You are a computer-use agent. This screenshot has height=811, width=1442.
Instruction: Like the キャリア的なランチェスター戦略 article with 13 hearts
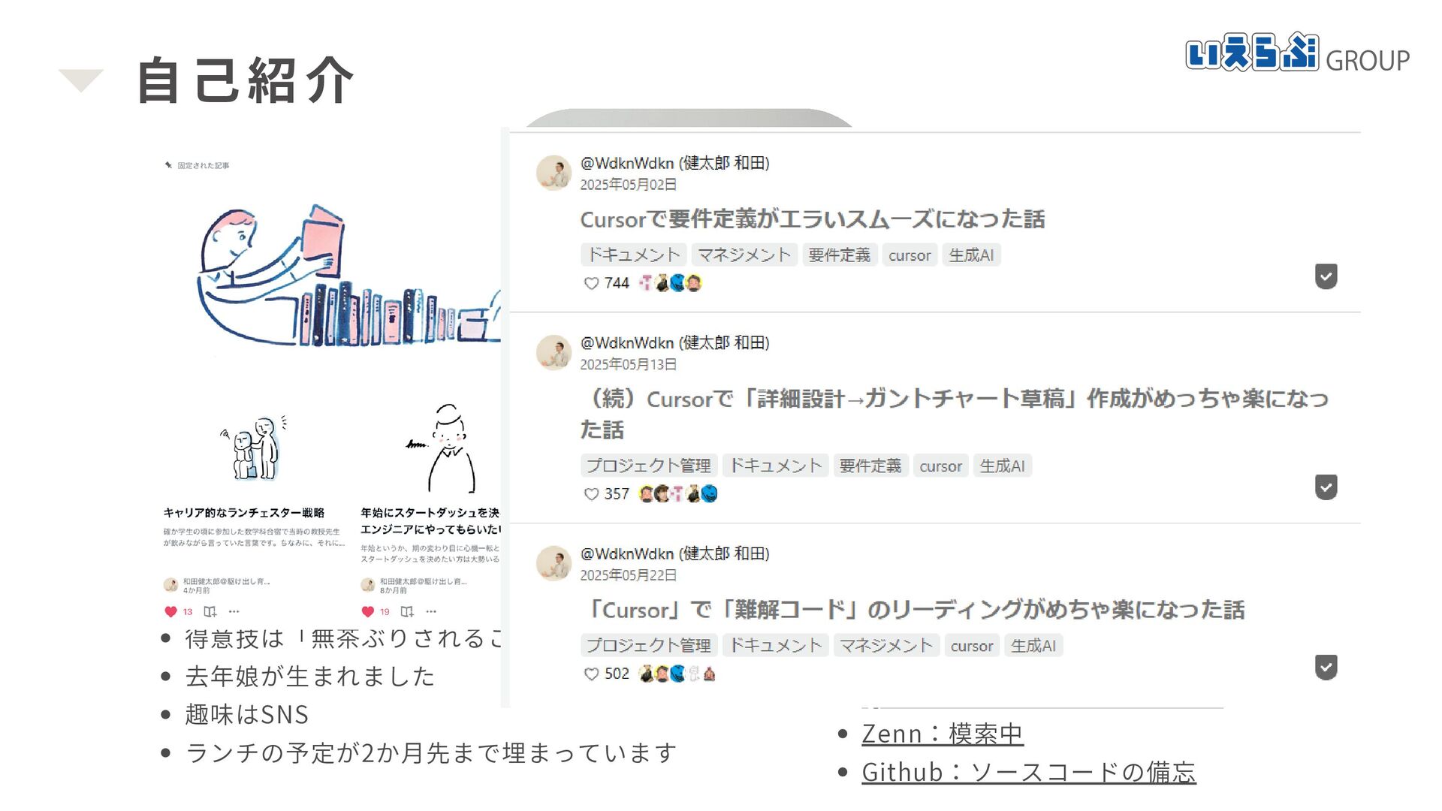tap(170, 611)
